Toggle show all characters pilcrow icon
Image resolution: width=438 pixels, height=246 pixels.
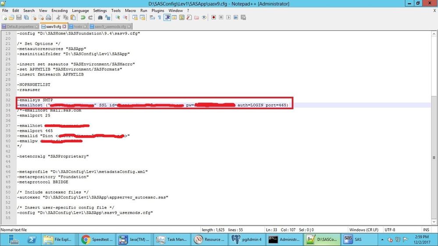(160, 18)
